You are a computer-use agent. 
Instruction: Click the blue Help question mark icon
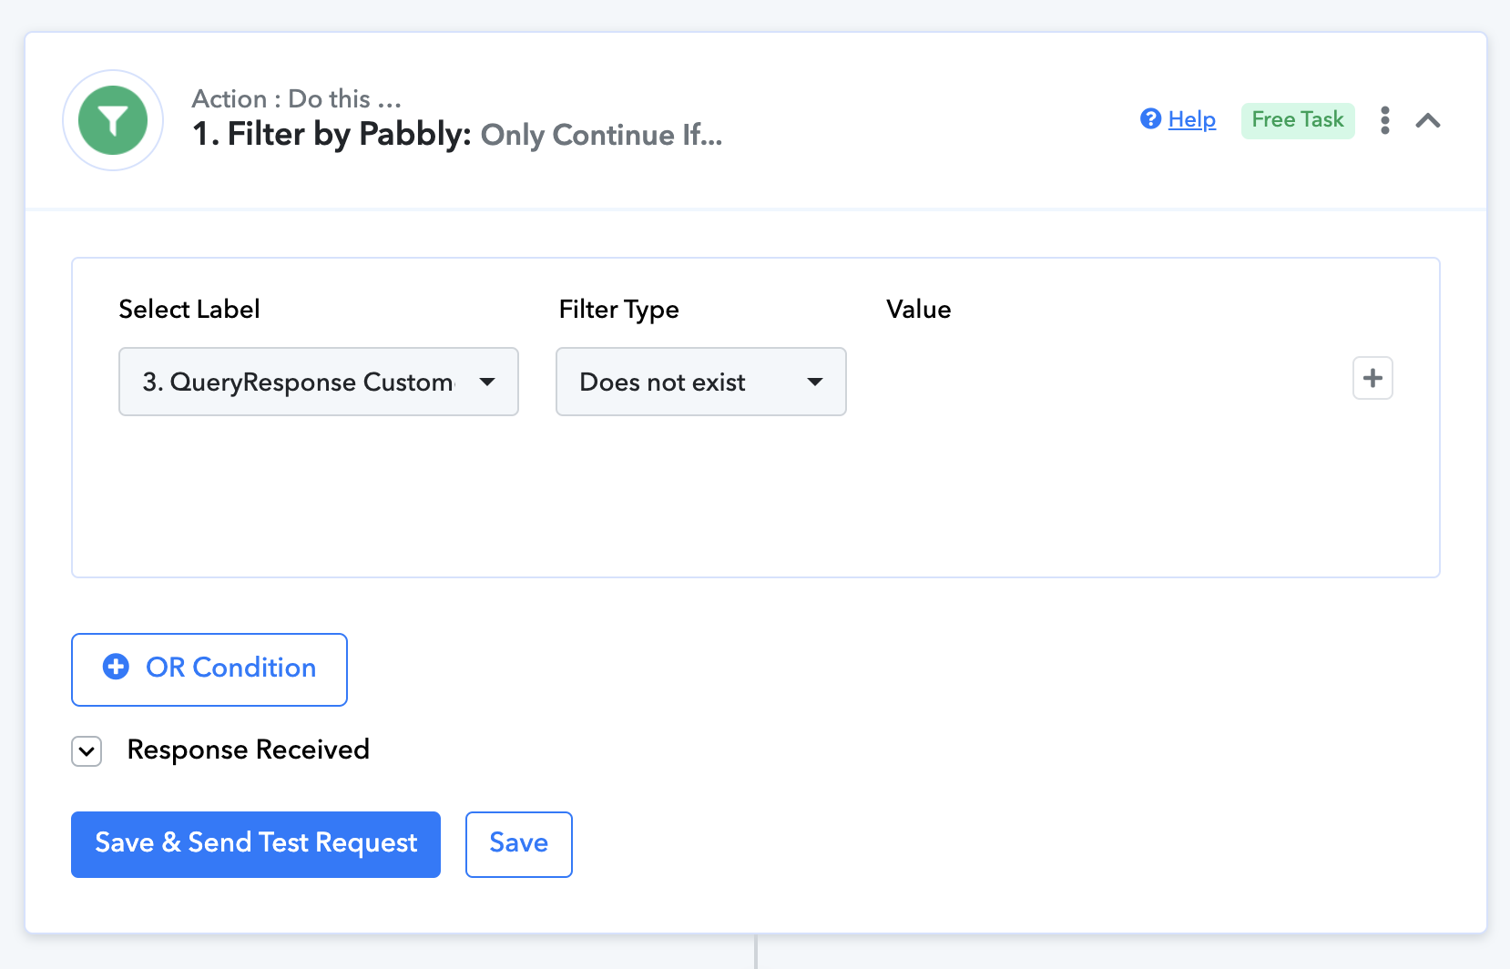click(1150, 119)
